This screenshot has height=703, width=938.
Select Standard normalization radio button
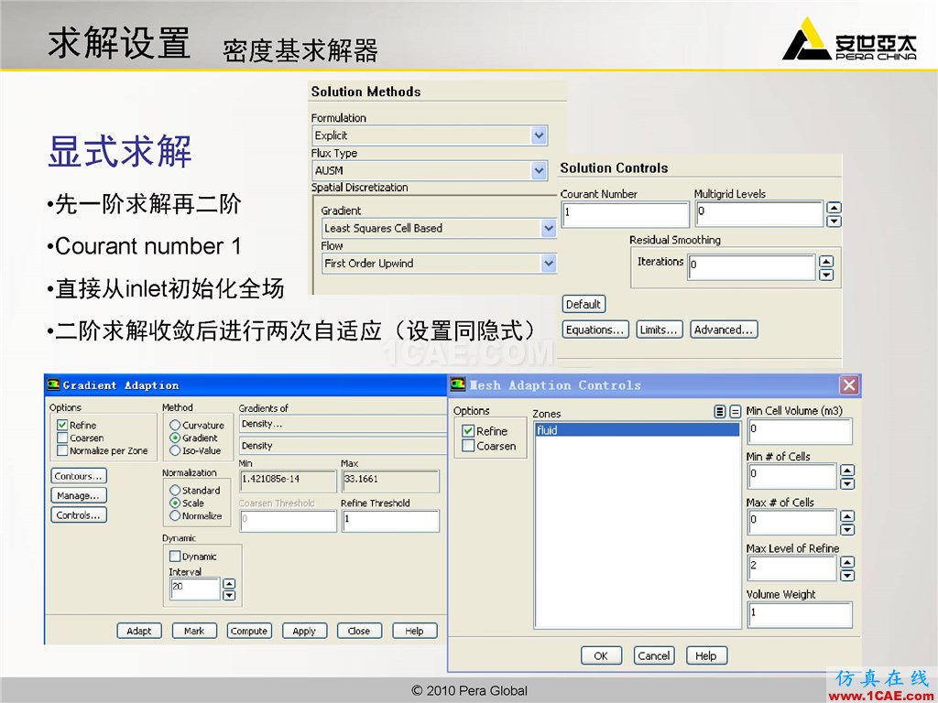pos(175,491)
